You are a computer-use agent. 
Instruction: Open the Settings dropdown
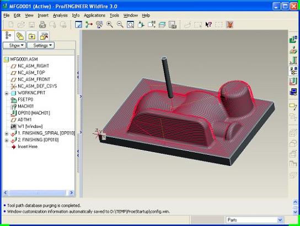click(41, 46)
